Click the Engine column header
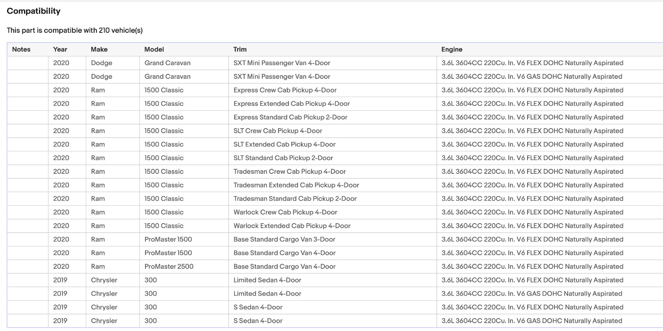The image size is (663, 331). [452, 49]
